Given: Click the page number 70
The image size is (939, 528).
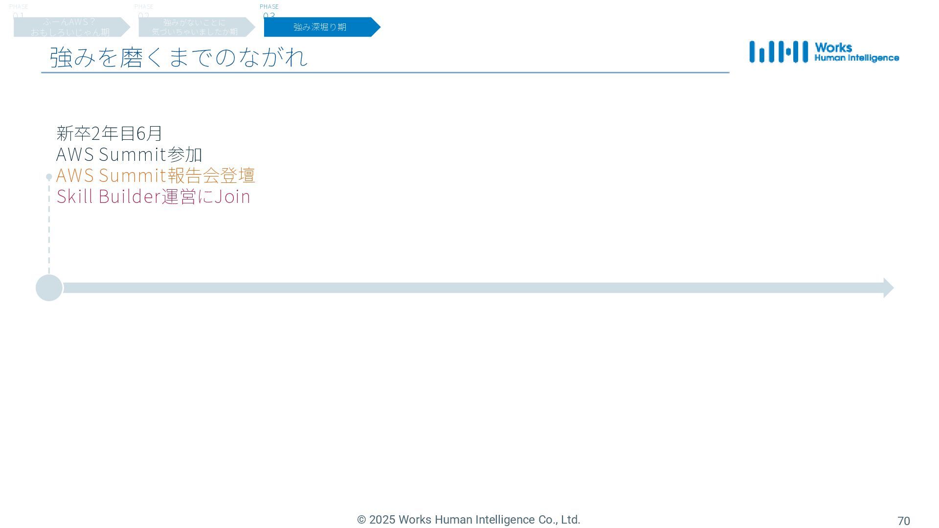Looking at the screenshot, I should pyautogui.click(x=903, y=521).
